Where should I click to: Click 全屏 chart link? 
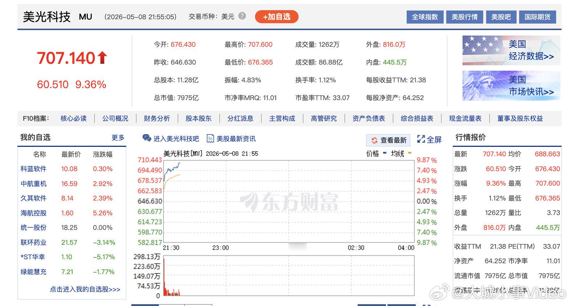pos(434,140)
